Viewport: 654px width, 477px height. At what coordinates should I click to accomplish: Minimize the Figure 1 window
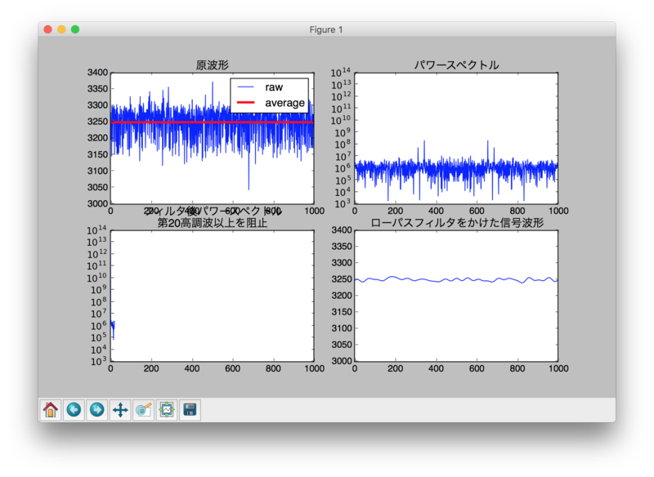coord(61,29)
